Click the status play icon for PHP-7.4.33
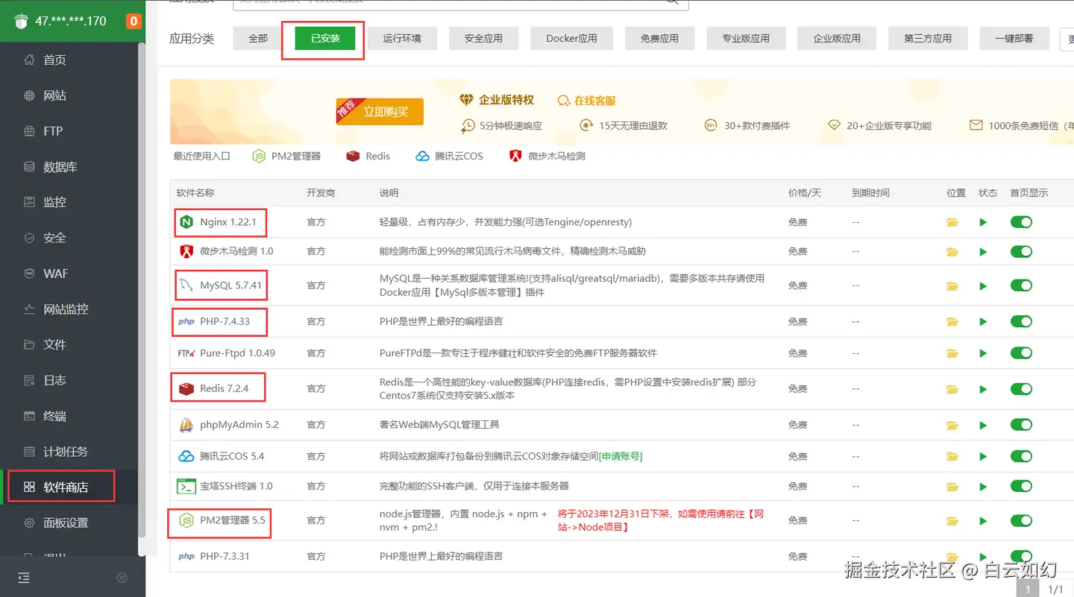Image resolution: width=1074 pixels, height=597 pixels. pos(983,322)
